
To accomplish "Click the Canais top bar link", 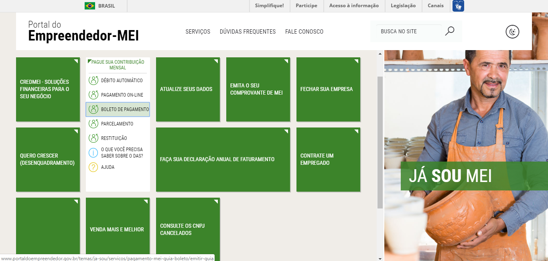I will (436, 6).
